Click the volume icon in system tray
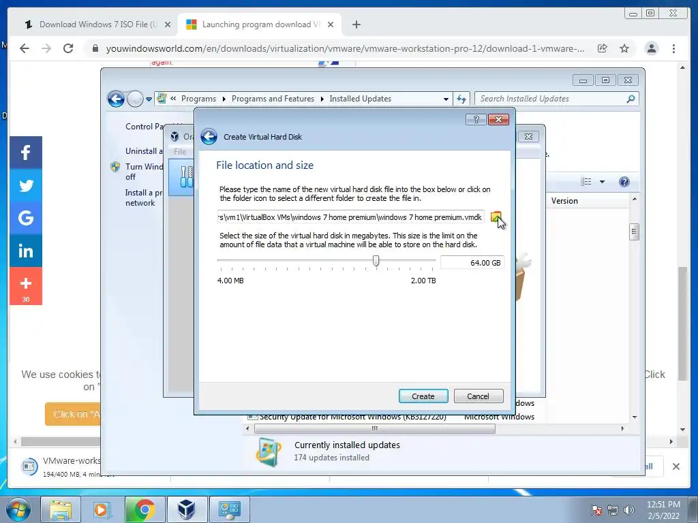The image size is (698, 523). (628, 510)
